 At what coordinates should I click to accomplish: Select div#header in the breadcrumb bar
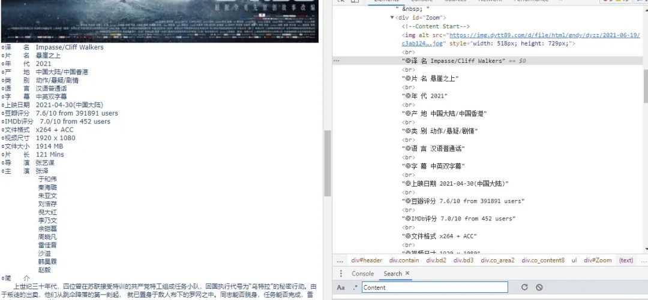click(x=367, y=260)
